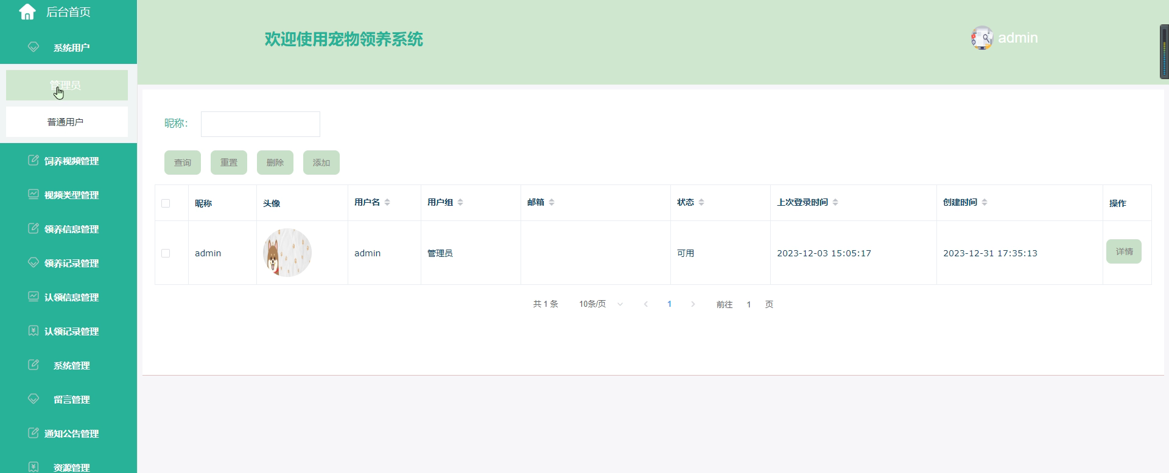The image size is (1169, 473).
Task: Open the 10条/页 page size dropdown
Action: [601, 304]
